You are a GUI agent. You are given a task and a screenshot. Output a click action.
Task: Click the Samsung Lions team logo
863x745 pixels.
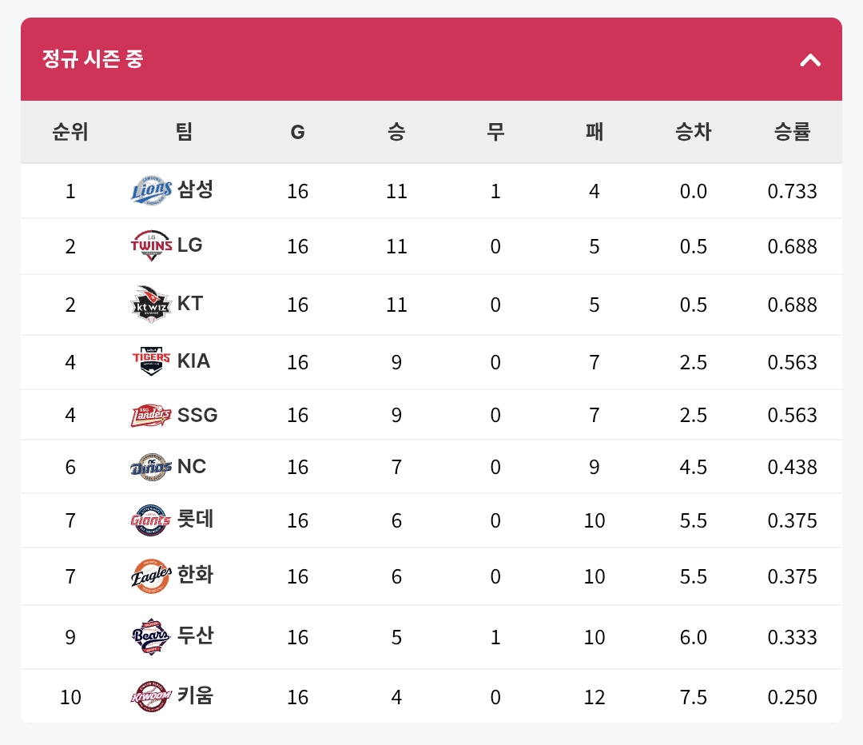[x=151, y=190]
